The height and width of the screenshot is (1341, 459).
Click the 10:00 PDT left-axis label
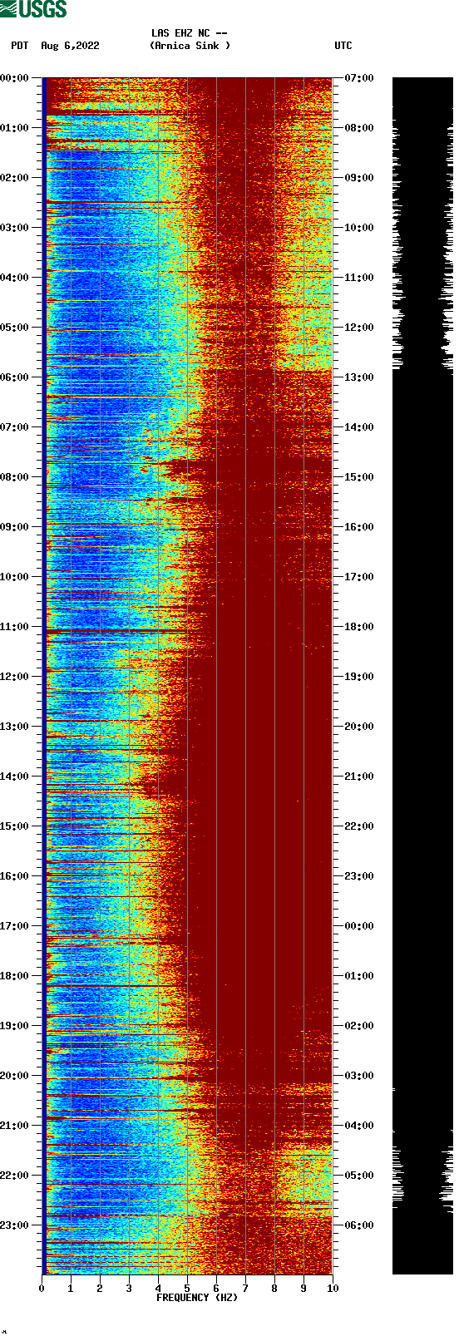pos(15,577)
